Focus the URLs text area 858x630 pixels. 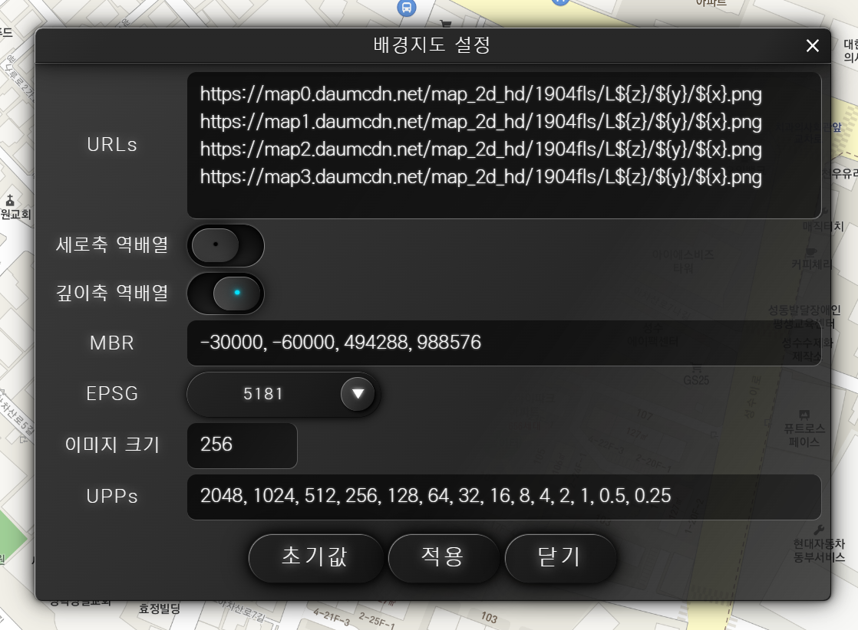(x=504, y=146)
